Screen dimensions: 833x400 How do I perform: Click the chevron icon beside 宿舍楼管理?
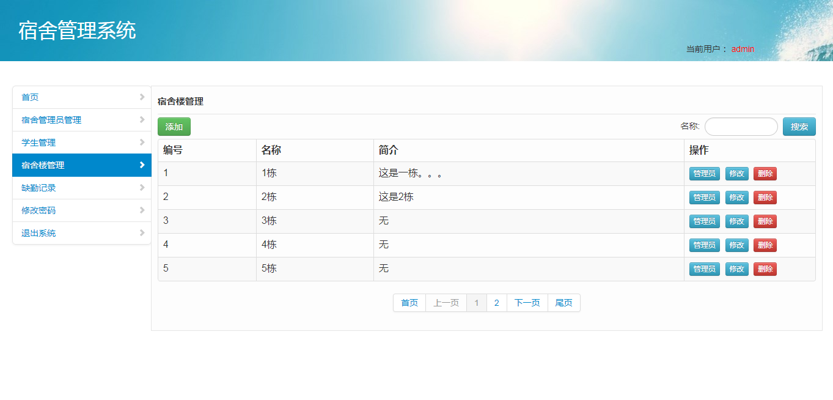(142, 165)
